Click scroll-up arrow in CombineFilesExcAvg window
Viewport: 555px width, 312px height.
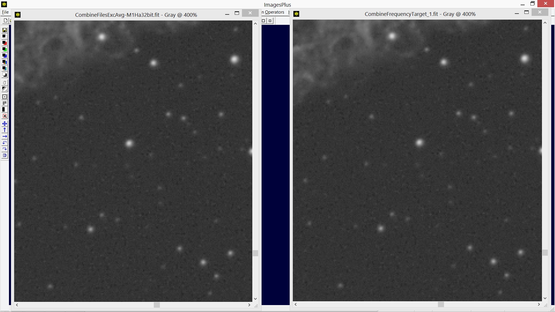click(255, 24)
